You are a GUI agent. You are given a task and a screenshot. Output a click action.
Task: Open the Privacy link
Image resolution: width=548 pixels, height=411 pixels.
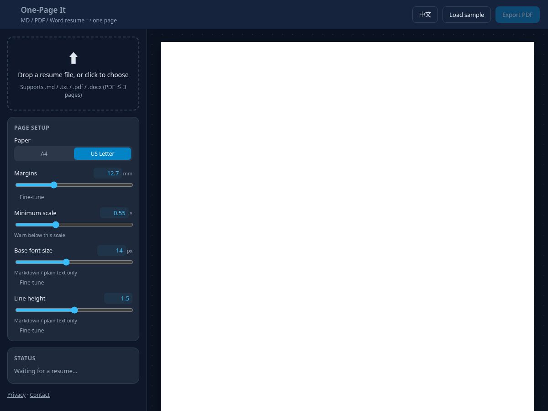tap(16, 395)
